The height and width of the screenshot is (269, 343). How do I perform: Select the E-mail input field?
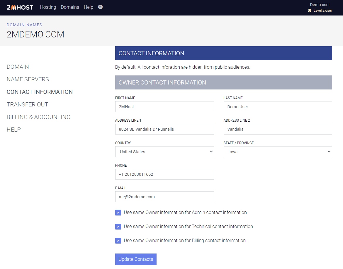pos(164,197)
